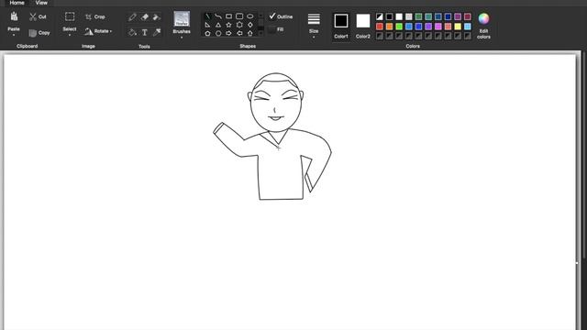The image size is (587, 330).
Task: Expand shapes gallery with bottom arrow
Action: tap(260, 33)
